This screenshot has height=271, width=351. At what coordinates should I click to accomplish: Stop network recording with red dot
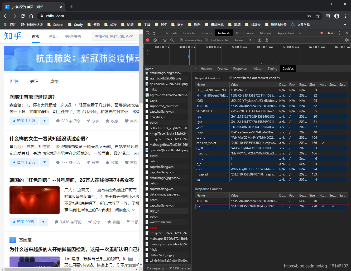pyautogui.click(x=148, y=40)
